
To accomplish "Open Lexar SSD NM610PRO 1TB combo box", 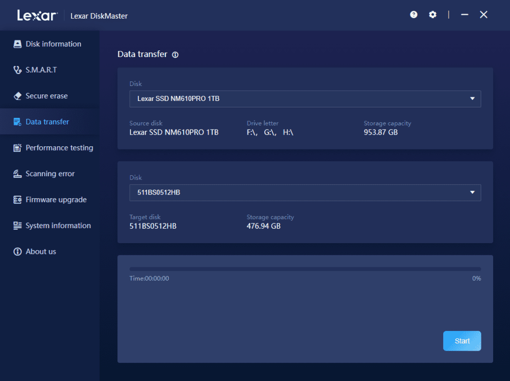I will click(x=305, y=99).
